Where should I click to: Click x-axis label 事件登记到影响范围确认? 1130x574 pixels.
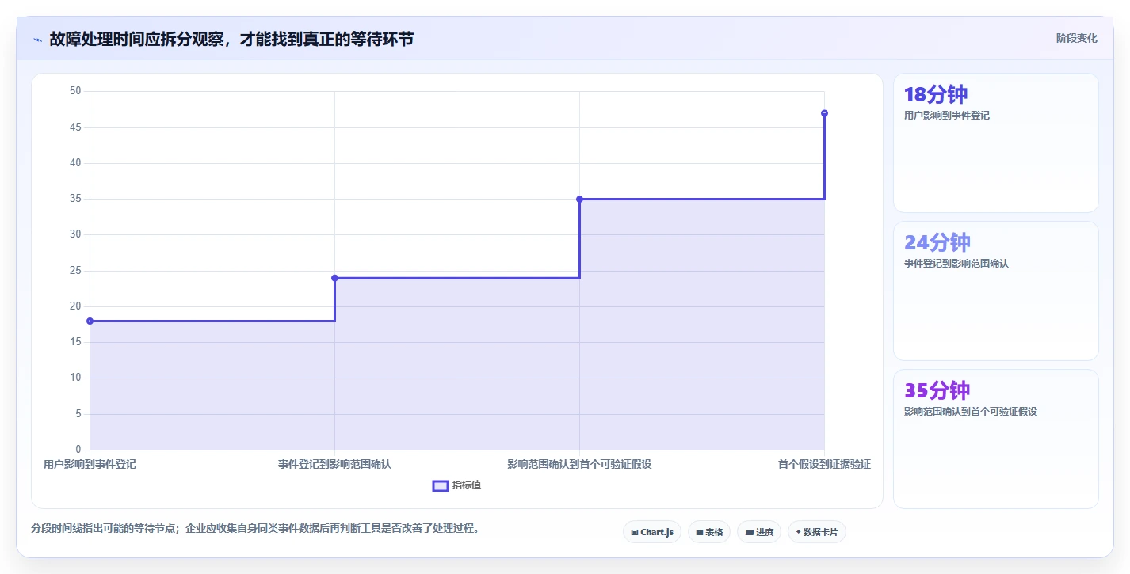coord(334,464)
